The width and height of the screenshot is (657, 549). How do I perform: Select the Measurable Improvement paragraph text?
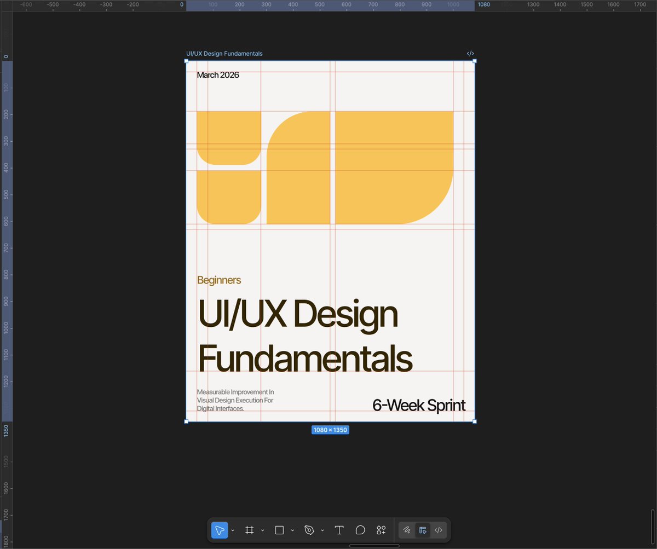pyautogui.click(x=235, y=400)
